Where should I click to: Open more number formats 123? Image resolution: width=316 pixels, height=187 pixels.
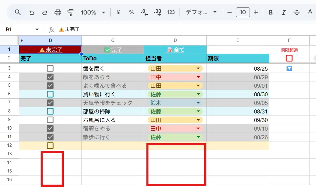(x=171, y=13)
